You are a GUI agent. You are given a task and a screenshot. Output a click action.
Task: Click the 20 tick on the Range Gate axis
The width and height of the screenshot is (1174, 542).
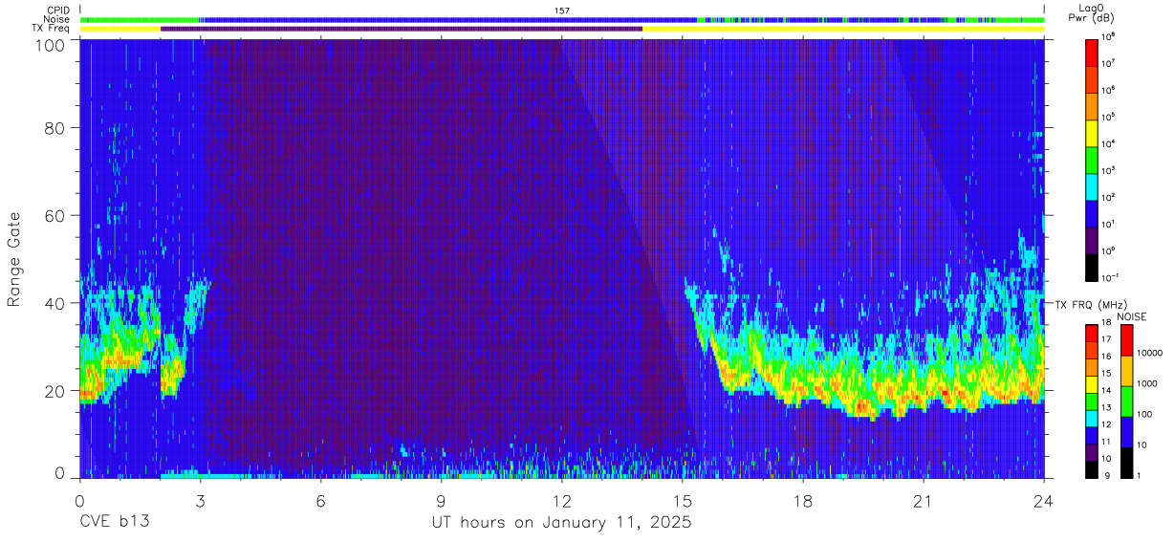[55, 391]
